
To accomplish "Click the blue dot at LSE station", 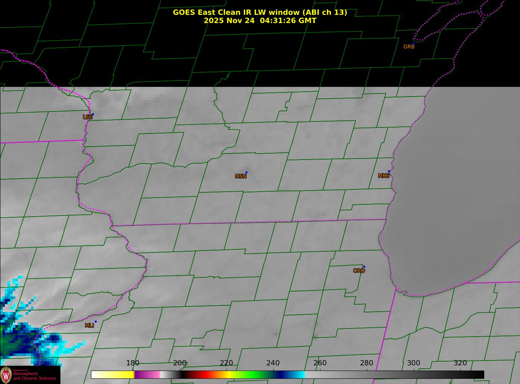I will tap(93, 114).
